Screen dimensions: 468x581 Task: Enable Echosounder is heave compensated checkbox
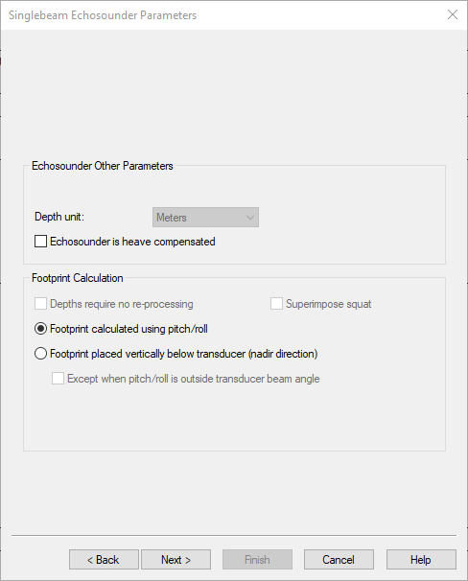pos(41,242)
